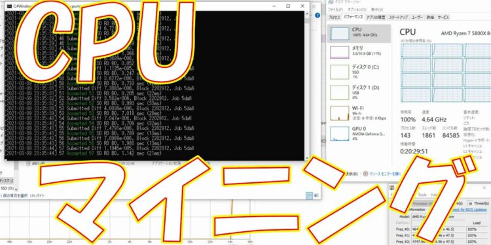Open the サービス tab in Task Manager
The width and height of the screenshot is (491, 245).
pyautogui.click(x=443, y=17)
